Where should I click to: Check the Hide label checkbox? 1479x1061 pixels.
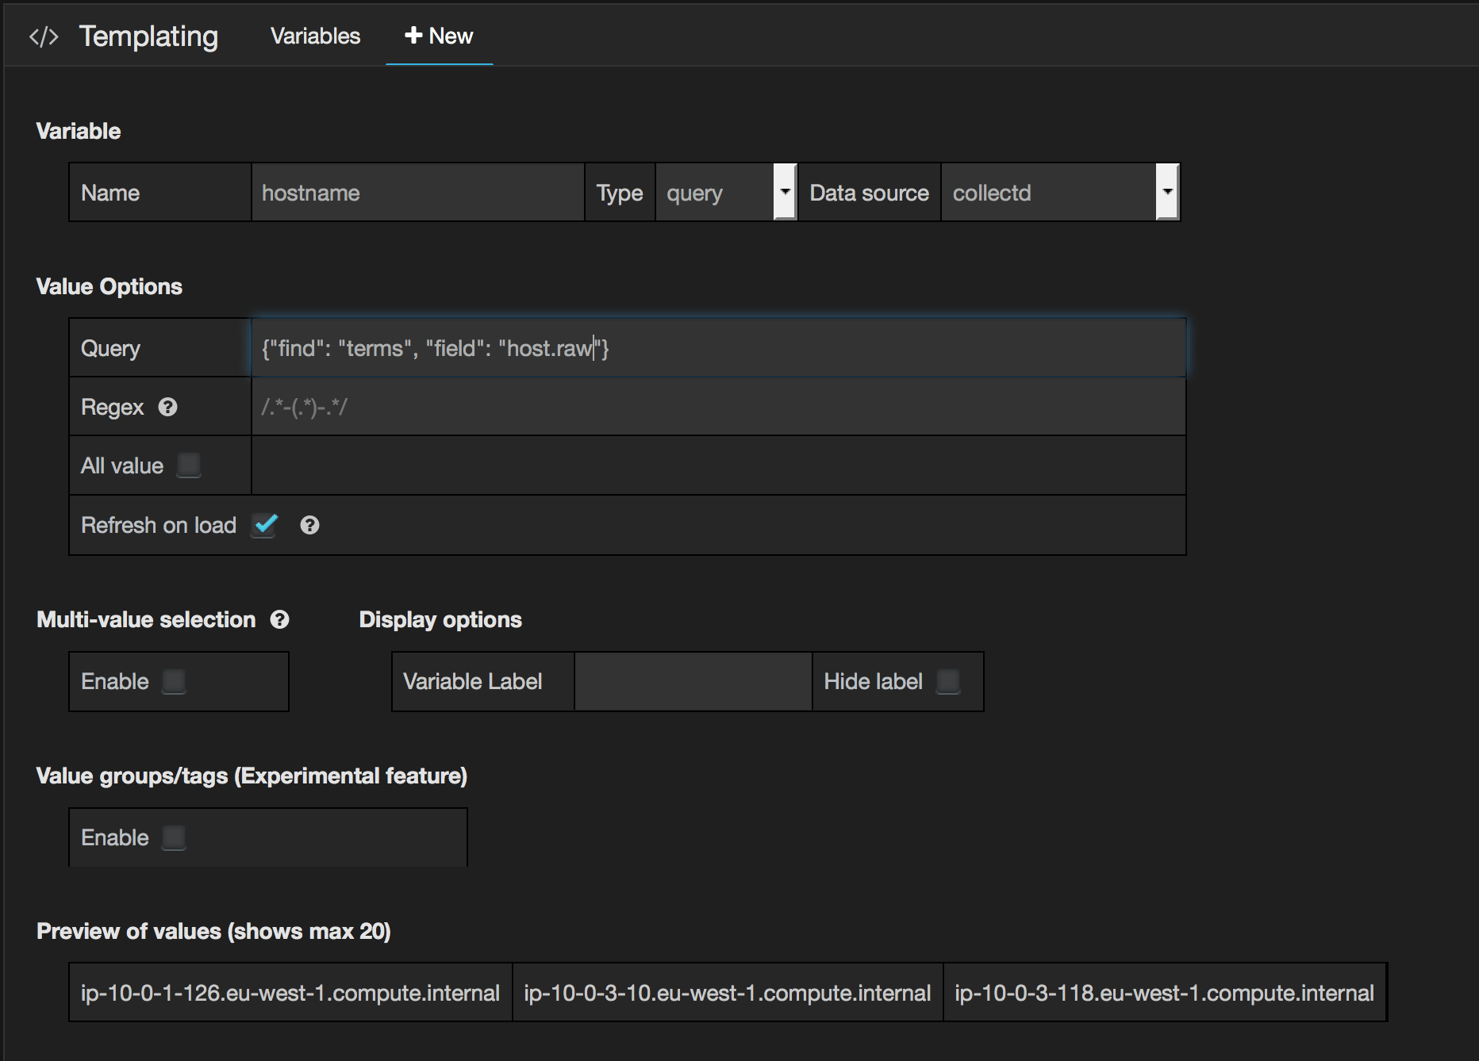[949, 681]
